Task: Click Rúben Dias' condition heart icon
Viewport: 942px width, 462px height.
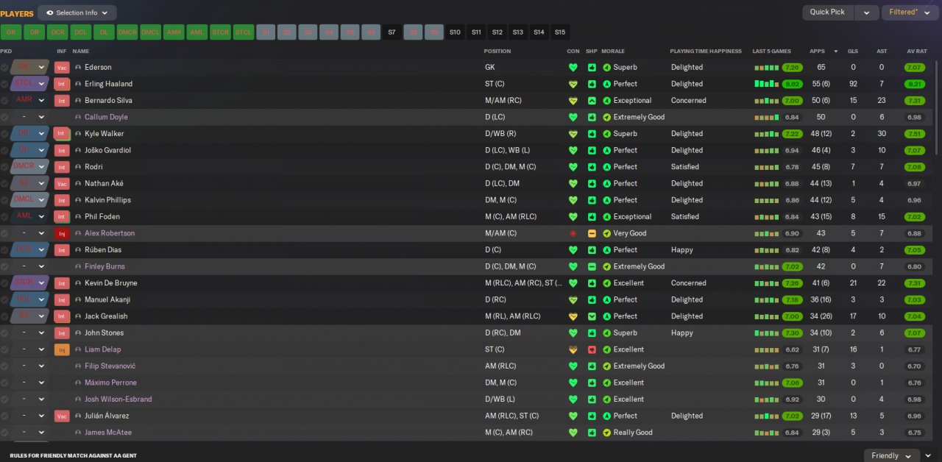Action: coord(573,250)
